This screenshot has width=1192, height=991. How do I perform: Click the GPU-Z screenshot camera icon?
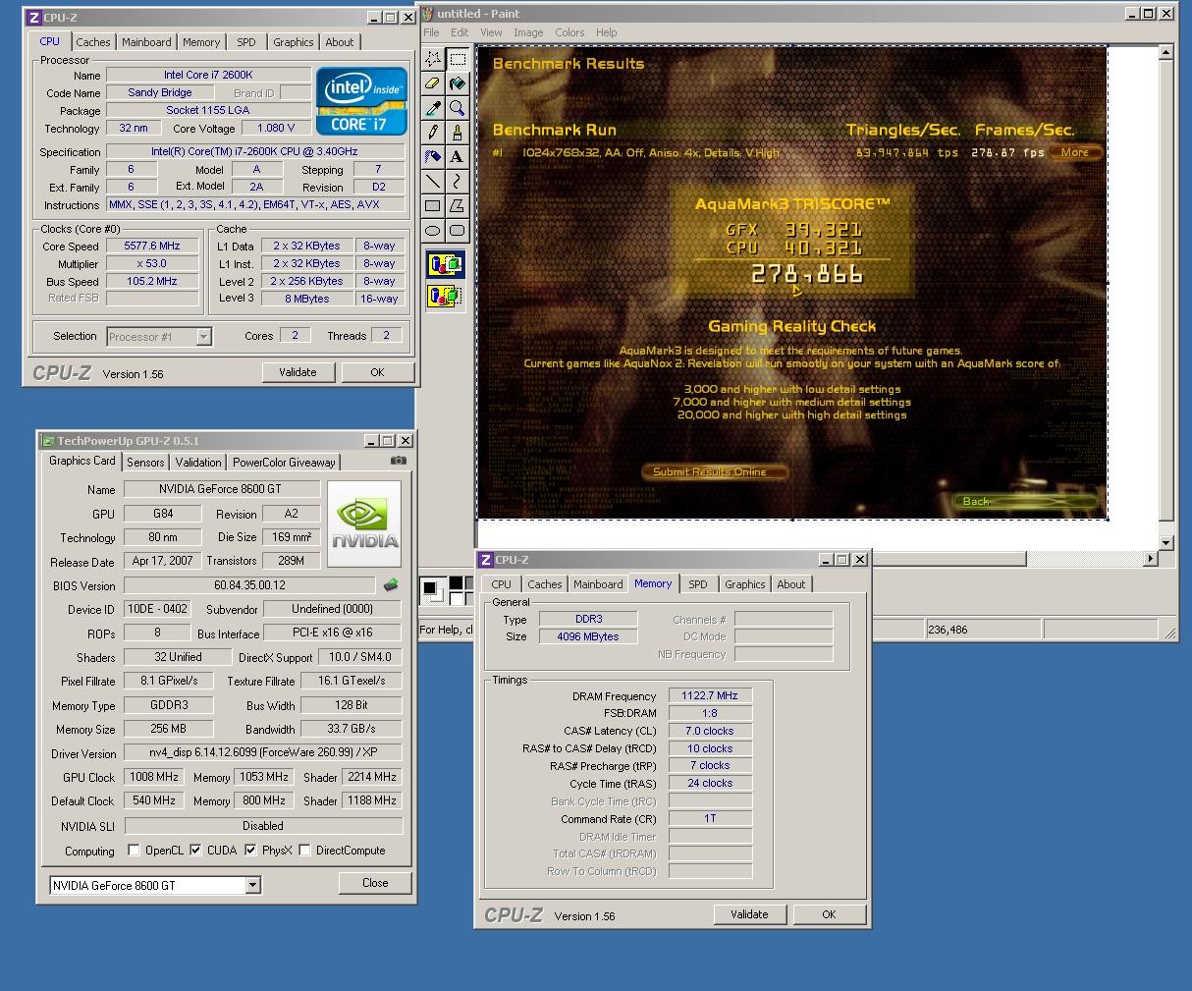(398, 461)
